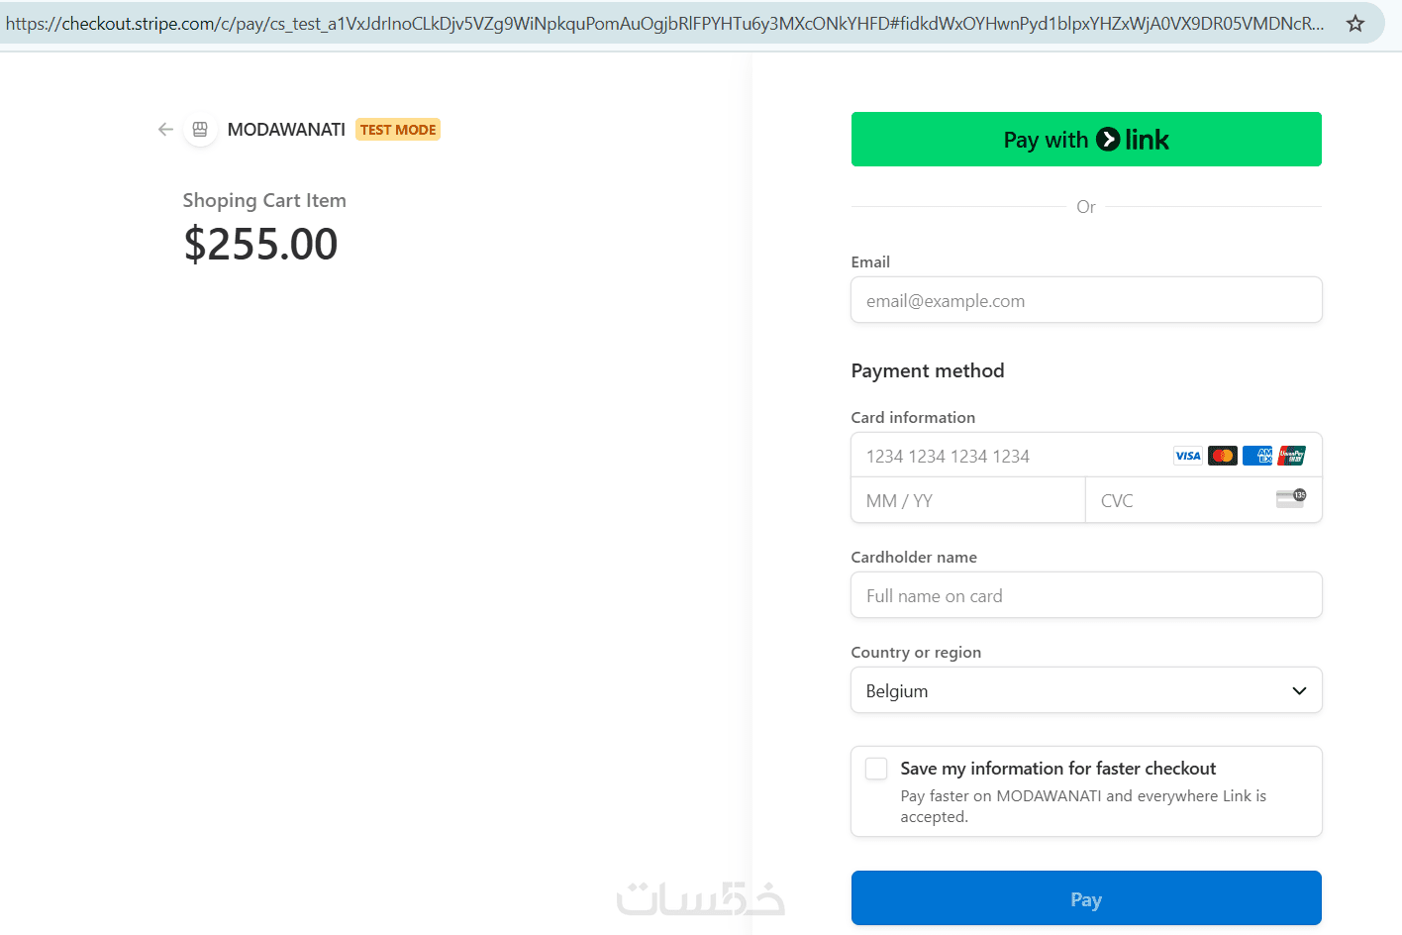This screenshot has width=1402, height=935.
Task: Click the CVC help card icon
Action: click(x=1290, y=498)
